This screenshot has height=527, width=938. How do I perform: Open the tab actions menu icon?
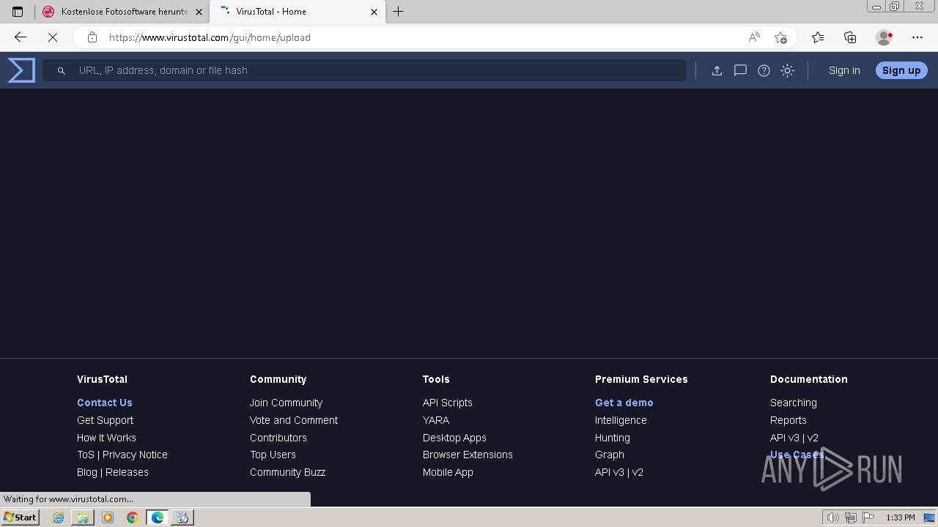tap(18, 12)
